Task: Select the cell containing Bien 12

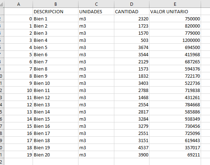Action: coord(56,97)
